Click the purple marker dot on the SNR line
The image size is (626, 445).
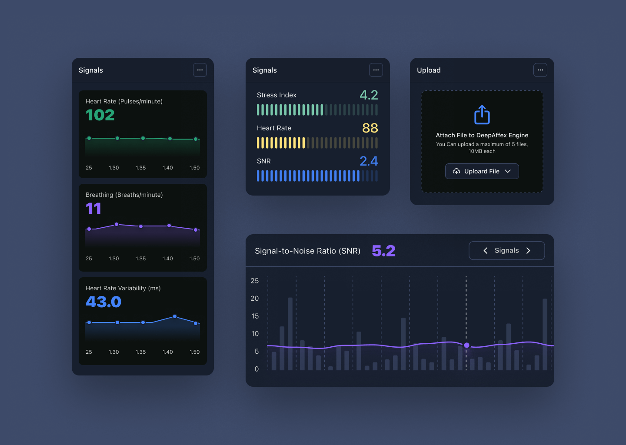tap(466, 345)
